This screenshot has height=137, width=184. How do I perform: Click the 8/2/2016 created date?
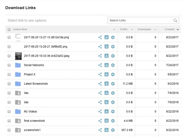point(173,84)
